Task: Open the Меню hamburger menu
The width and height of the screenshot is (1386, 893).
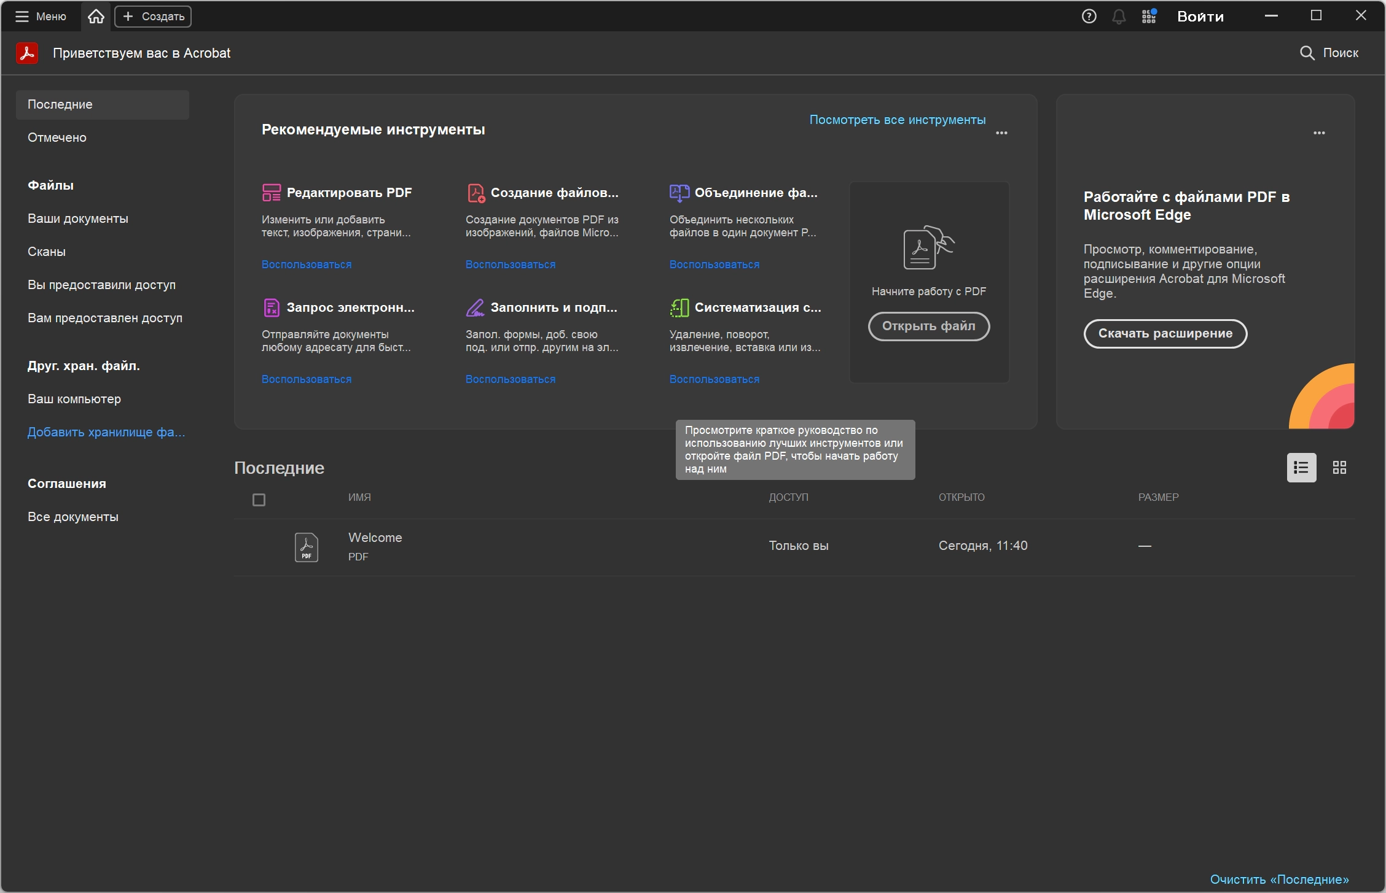Action: click(x=41, y=17)
